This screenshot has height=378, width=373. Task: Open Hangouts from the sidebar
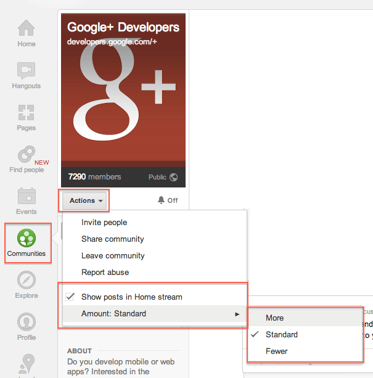[27, 75]
